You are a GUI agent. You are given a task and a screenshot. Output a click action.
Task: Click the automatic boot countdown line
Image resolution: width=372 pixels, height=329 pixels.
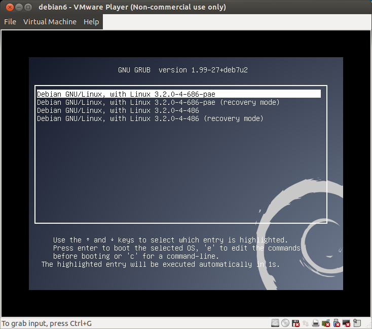click(161, 264)
